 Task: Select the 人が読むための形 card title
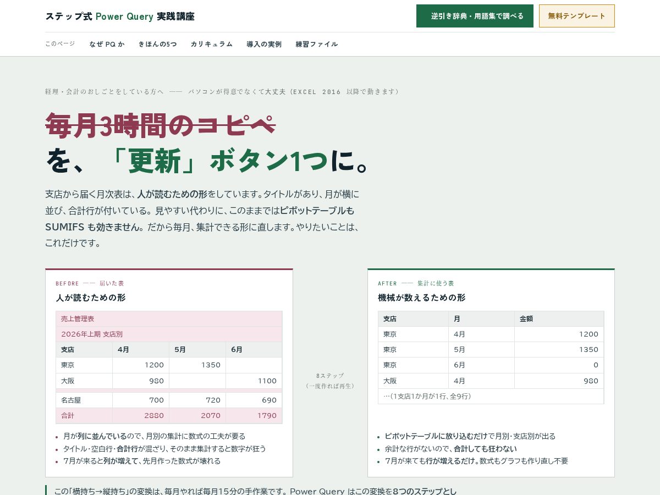91,298
